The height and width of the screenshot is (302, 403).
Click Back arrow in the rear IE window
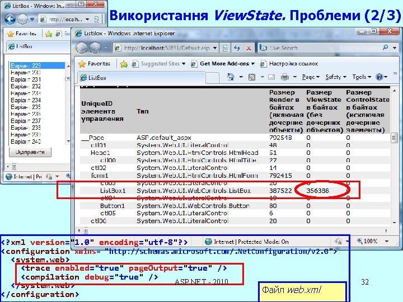coord(10,19)
